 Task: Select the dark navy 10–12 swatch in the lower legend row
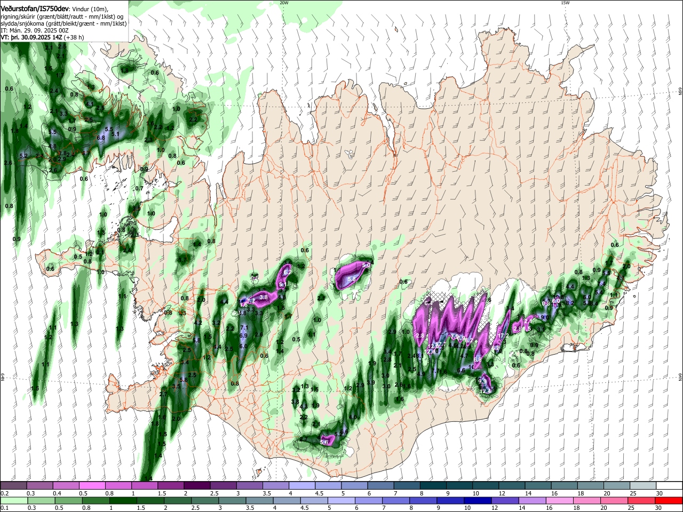pos(478,501)
